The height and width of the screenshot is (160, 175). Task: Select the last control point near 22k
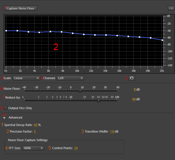click(162, 40)
